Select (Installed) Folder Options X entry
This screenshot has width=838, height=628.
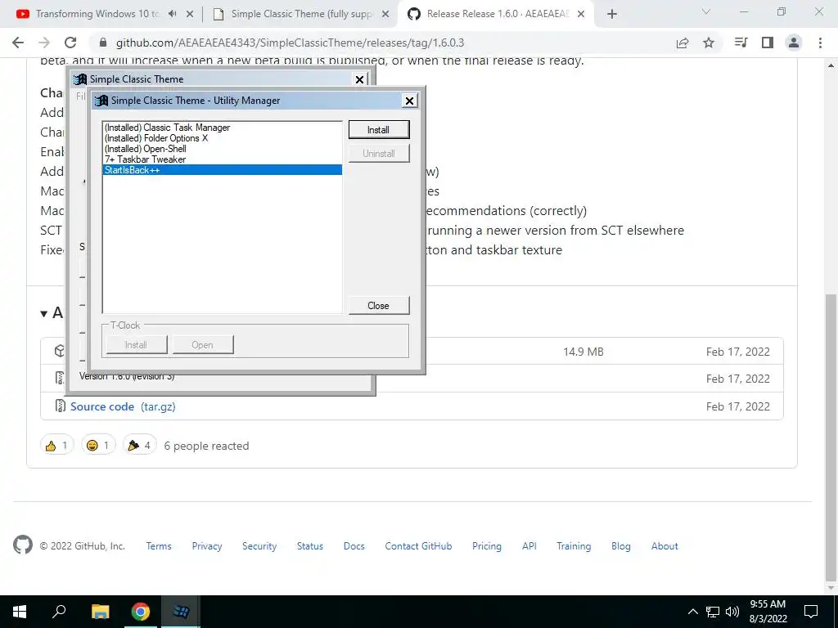coord(222,137)
